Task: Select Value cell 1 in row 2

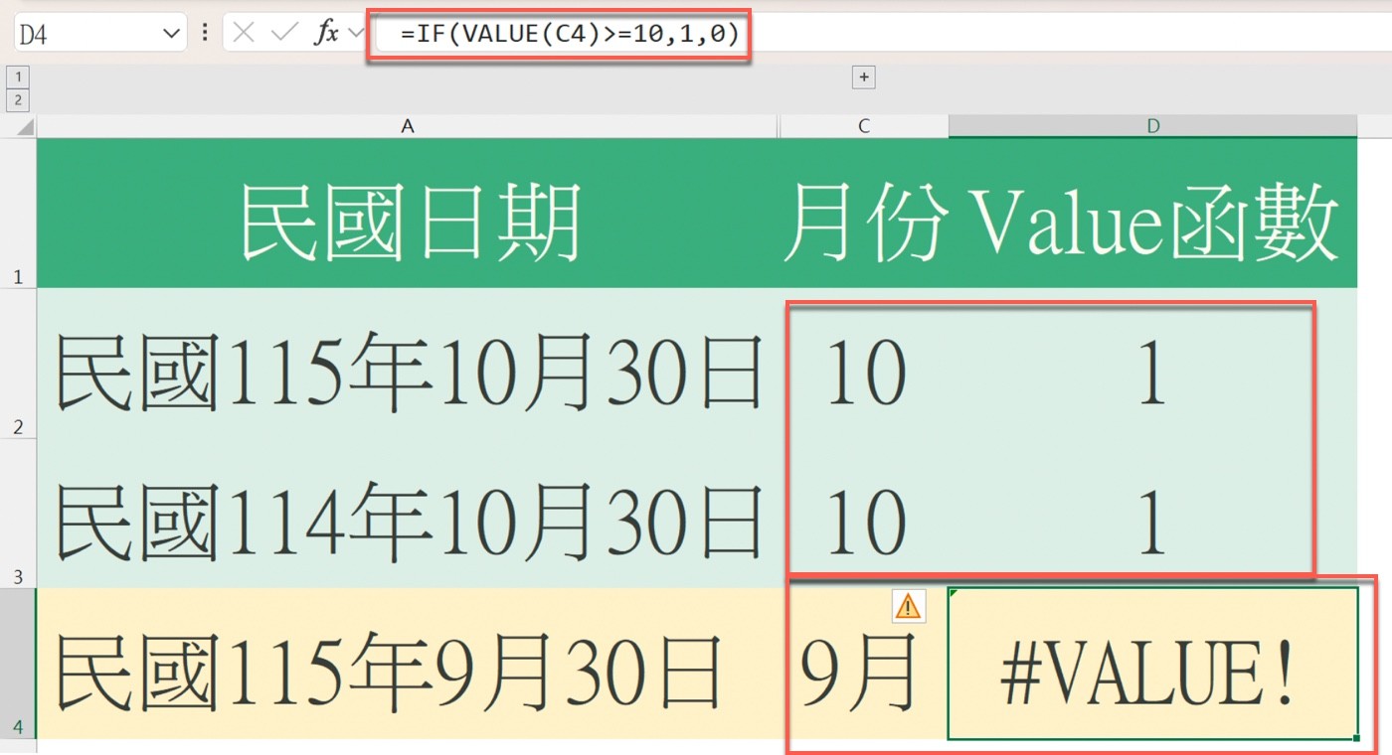Action: click(x=1153, y=364)
